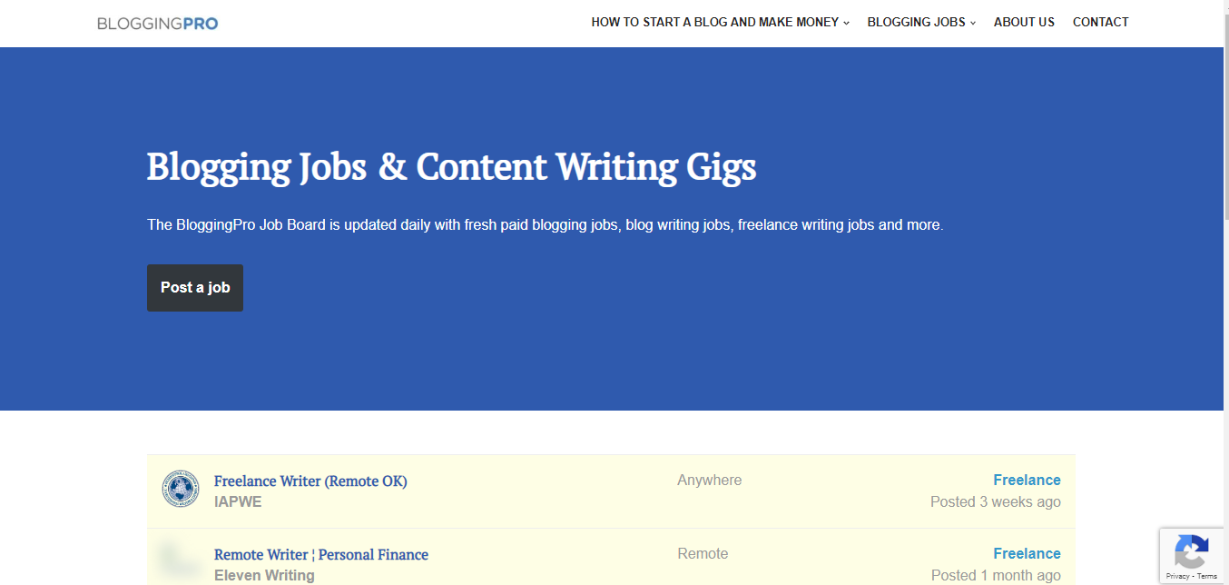The height and width of the screenshot is (585, 1229).
Task: Click the IAPWE company name
Action: coord(238,501)
